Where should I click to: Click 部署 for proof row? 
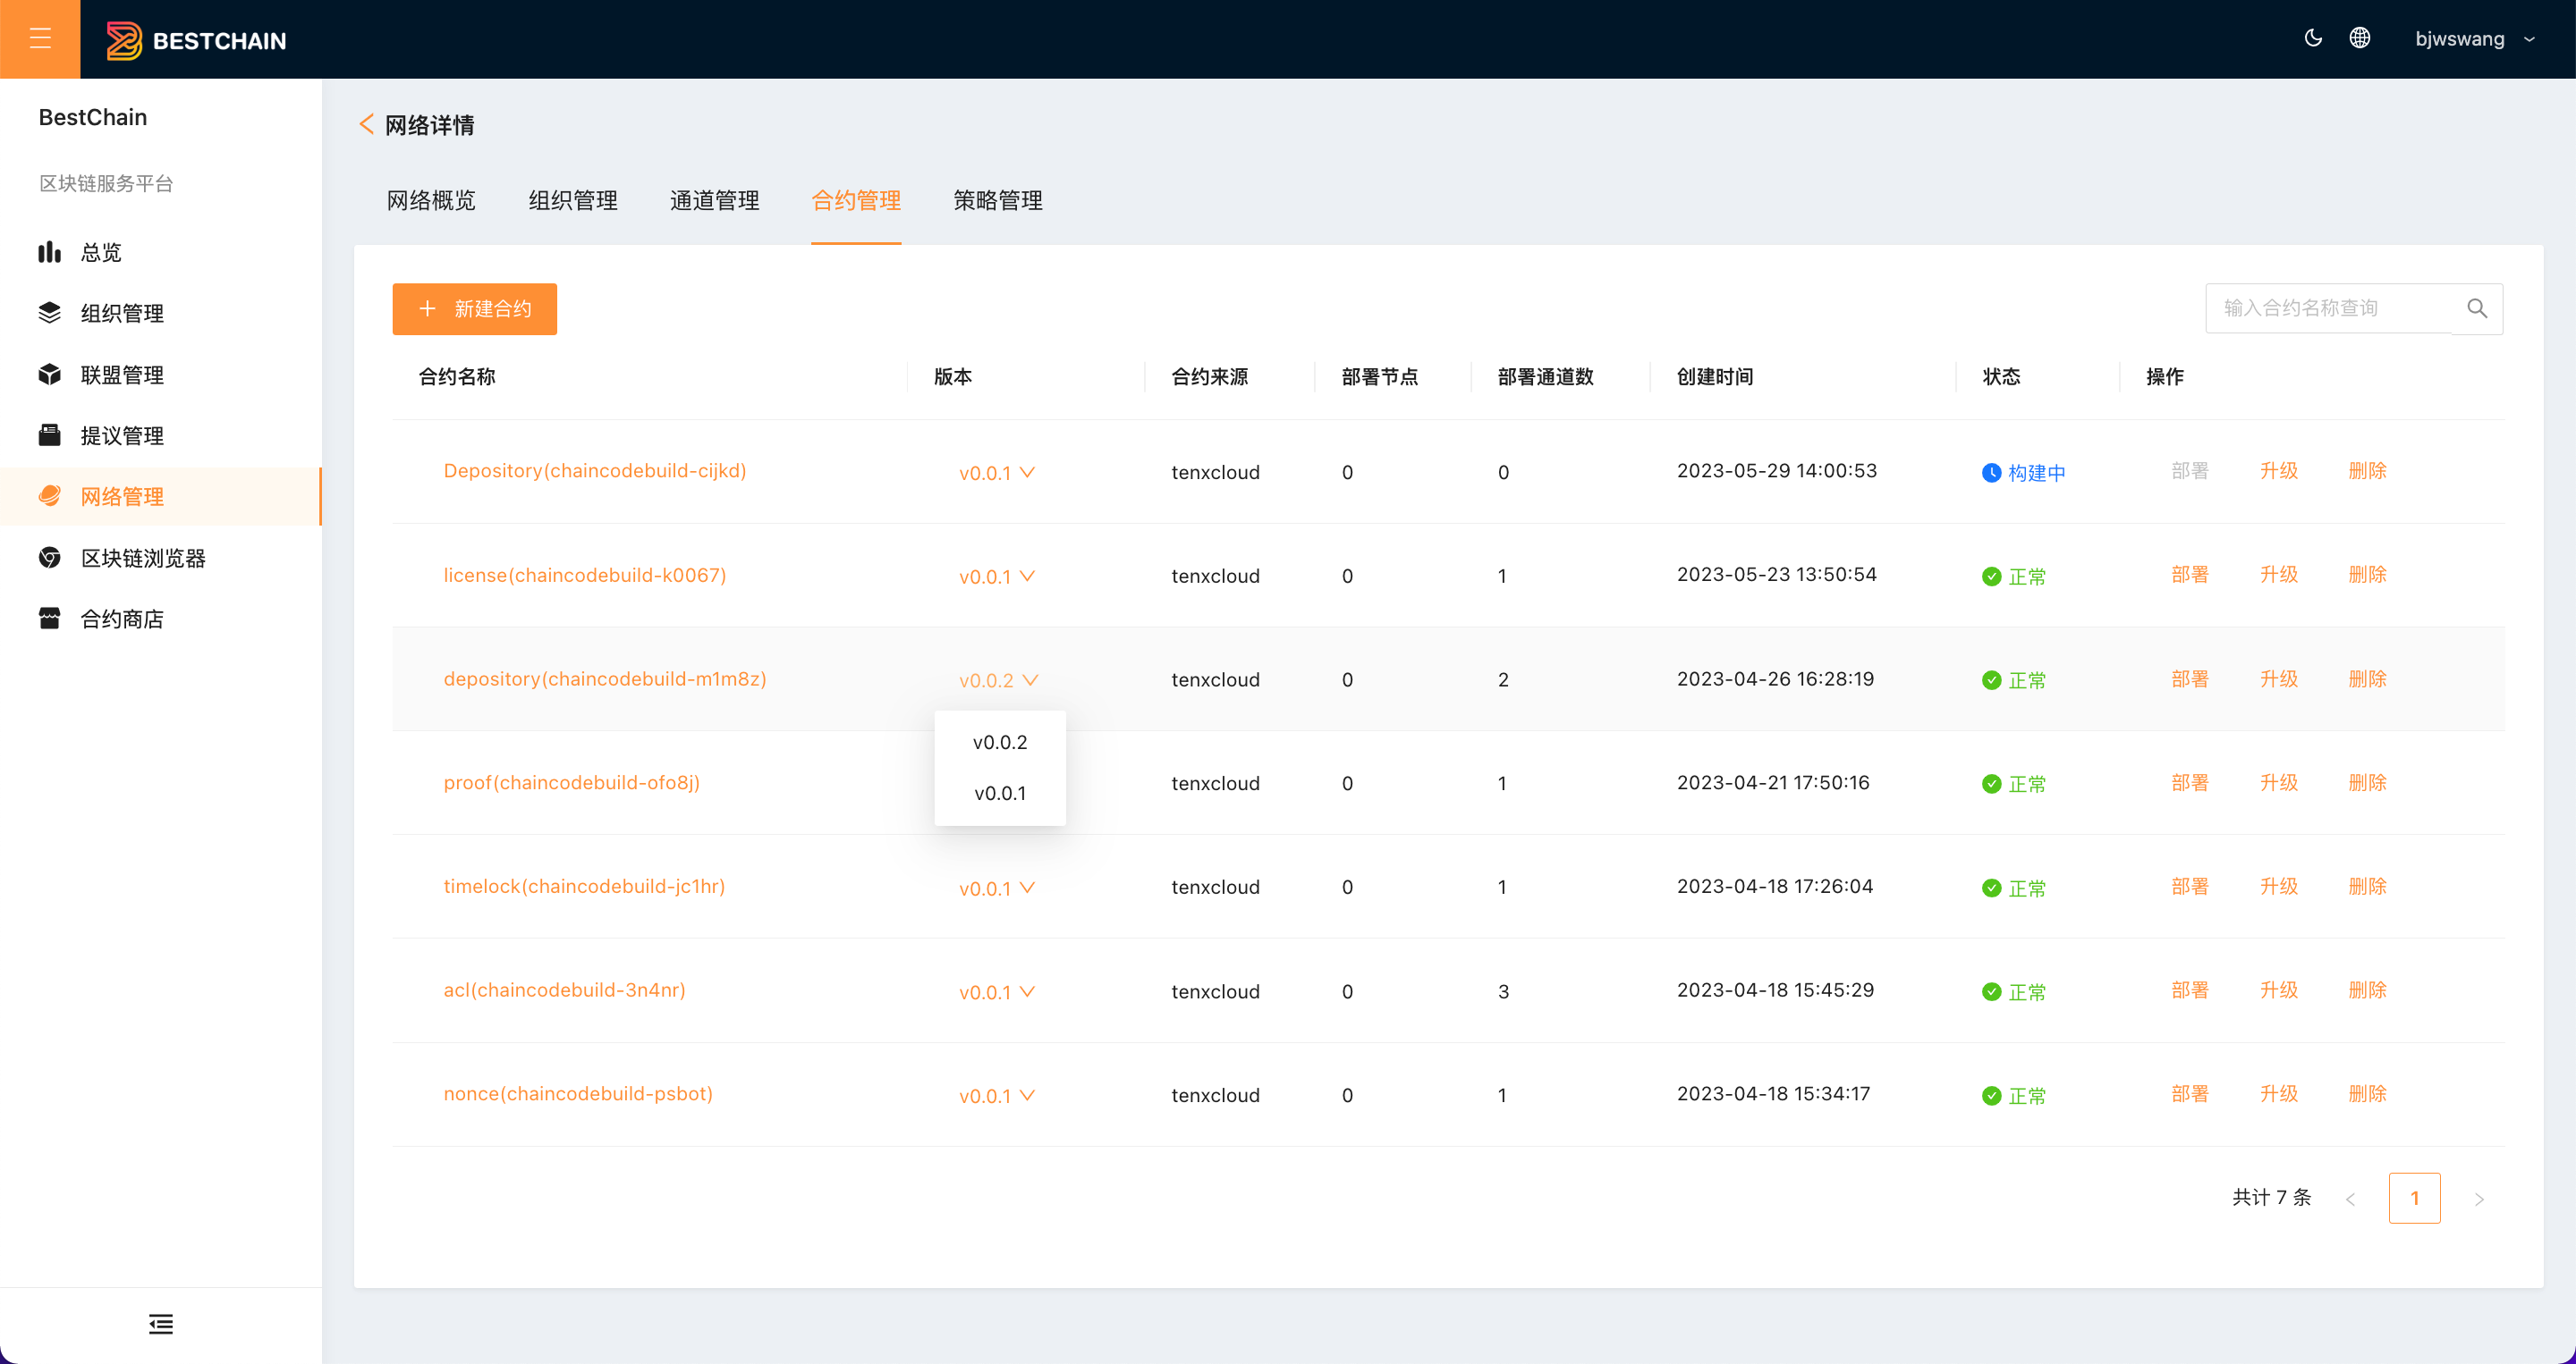2190,782
